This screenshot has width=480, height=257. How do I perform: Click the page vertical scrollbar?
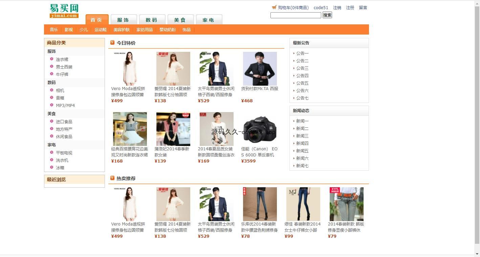[x=477, y=124]
